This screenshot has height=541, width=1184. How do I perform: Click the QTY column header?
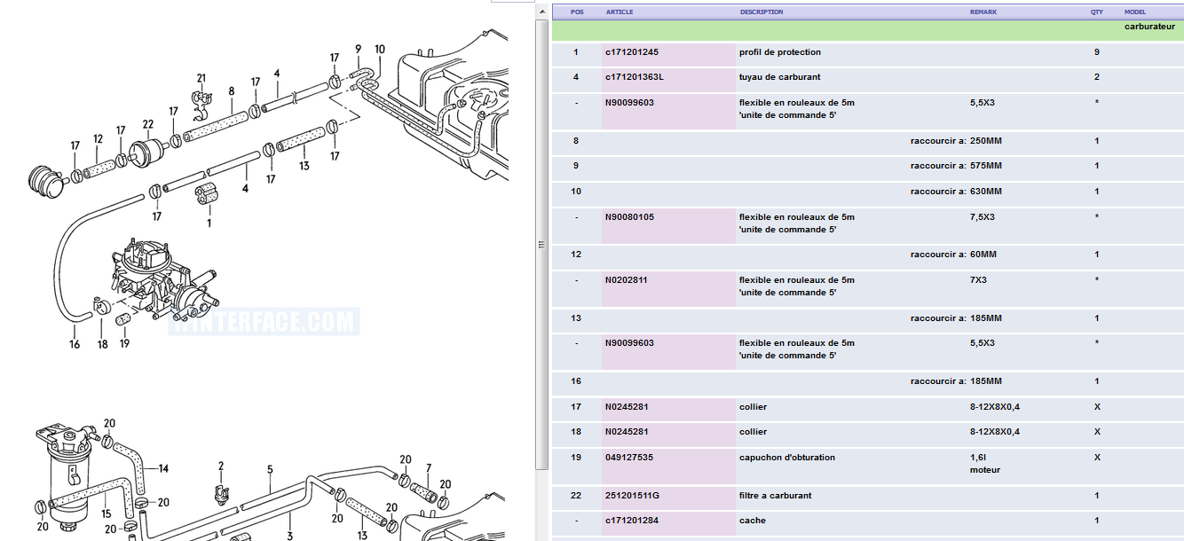tap(1097, 12)
